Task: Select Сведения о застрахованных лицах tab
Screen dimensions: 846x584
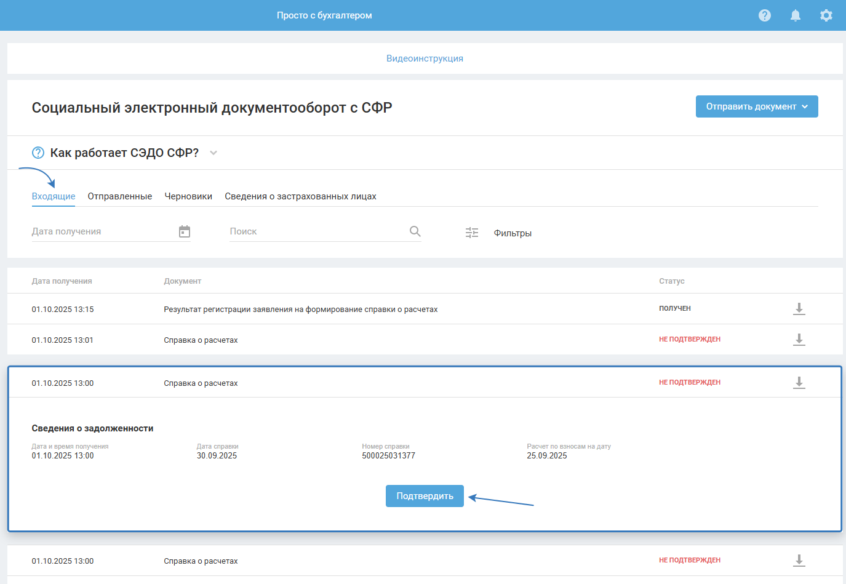Action: (300, 196)
